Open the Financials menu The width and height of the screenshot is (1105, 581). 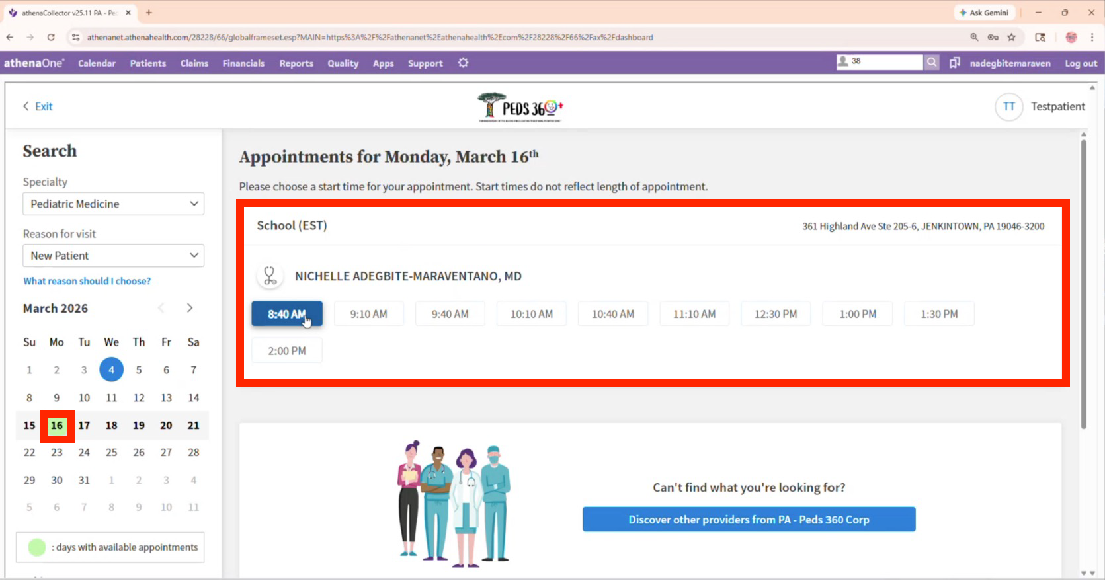(243, 63)
